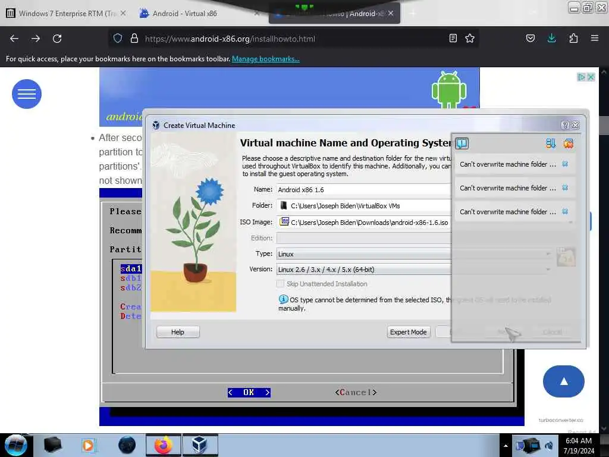Close the ad with its X icon

591,77
